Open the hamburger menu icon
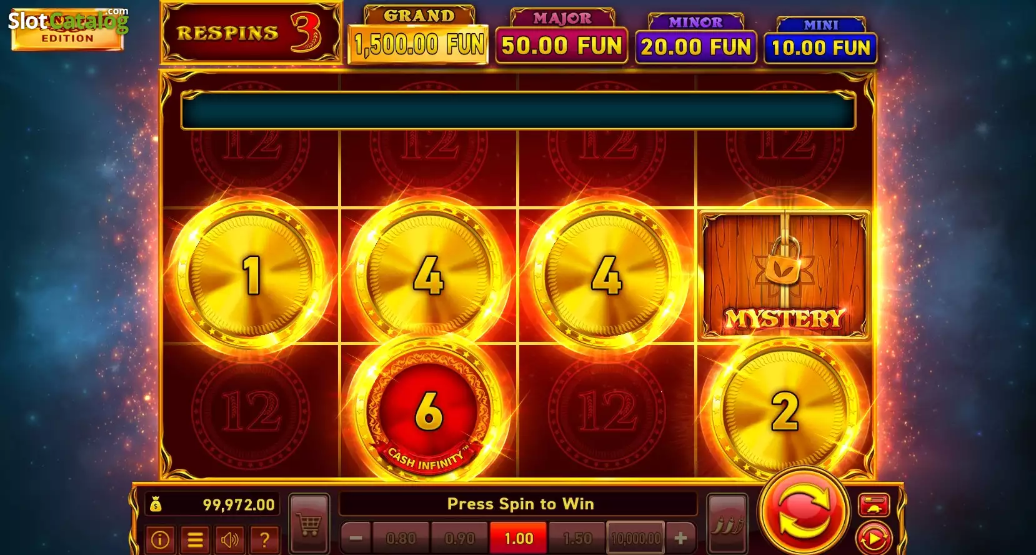 195,539
